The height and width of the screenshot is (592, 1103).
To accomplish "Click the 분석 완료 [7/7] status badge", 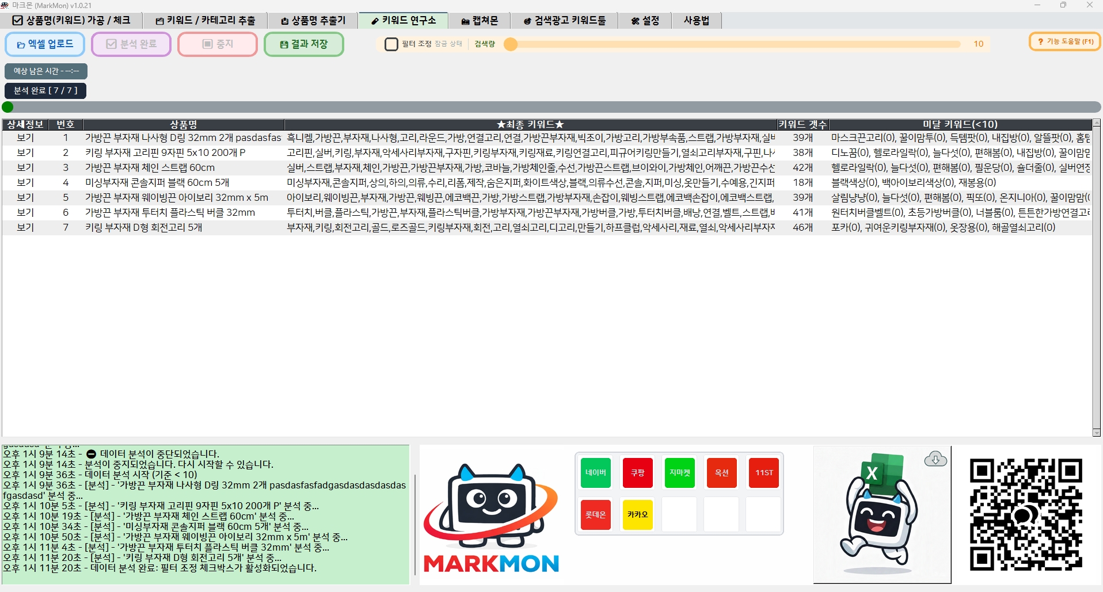I will click(45, 90).
